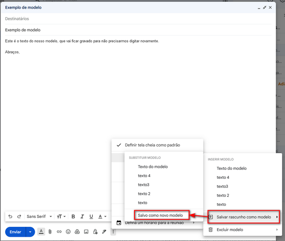Click the subject field 'Exemplo de modelo'
The width and height of the screenshot is (285, 241).
point(138,30)
